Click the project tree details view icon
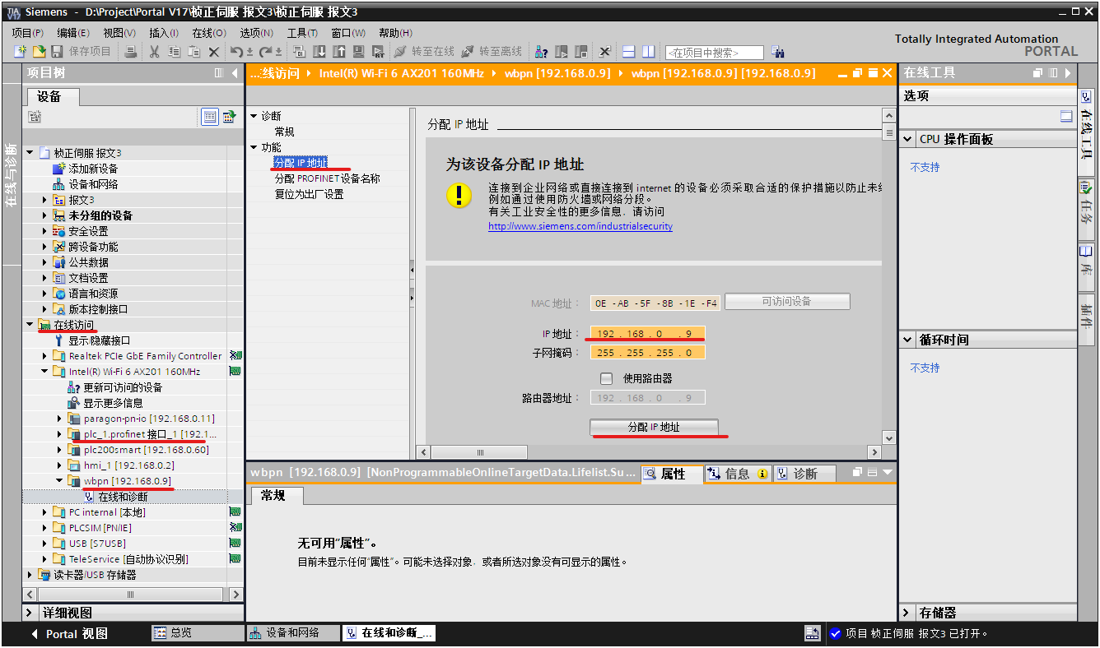 coord(210,117)
